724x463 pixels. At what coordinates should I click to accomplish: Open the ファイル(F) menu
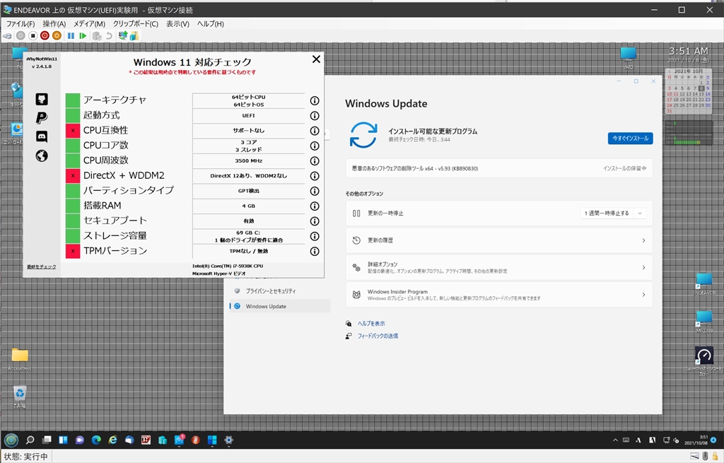point(21,23)
